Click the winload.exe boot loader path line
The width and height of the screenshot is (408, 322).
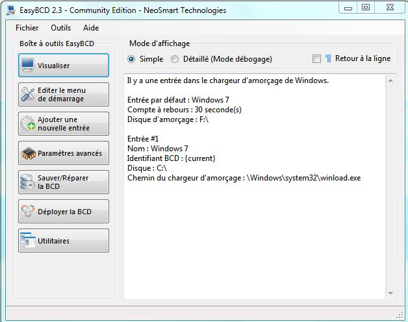[x=244, y=178]
